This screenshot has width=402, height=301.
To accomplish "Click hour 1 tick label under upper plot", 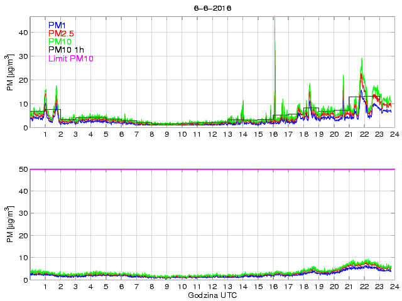I will [45, 134].
